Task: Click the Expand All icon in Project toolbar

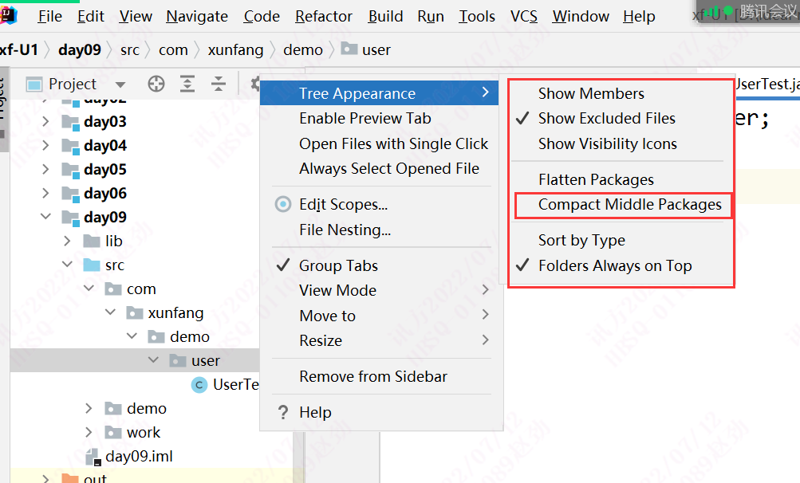Action: (187, 84)
